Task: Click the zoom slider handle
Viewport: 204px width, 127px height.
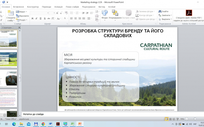Action: 195,119
